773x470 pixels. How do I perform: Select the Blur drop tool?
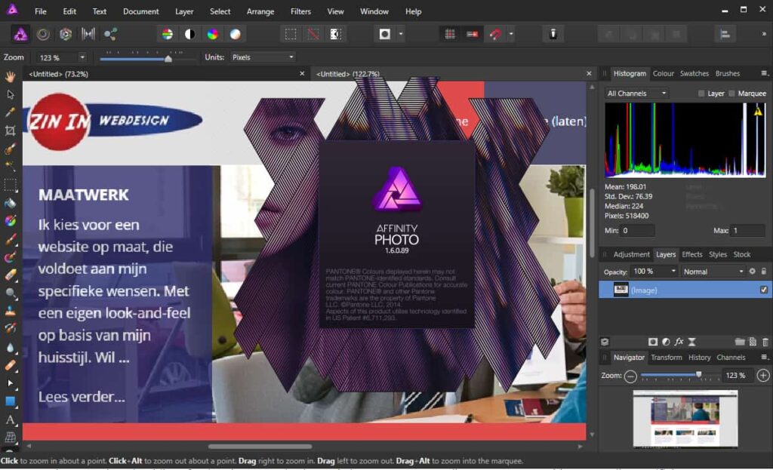pos(10,347)
